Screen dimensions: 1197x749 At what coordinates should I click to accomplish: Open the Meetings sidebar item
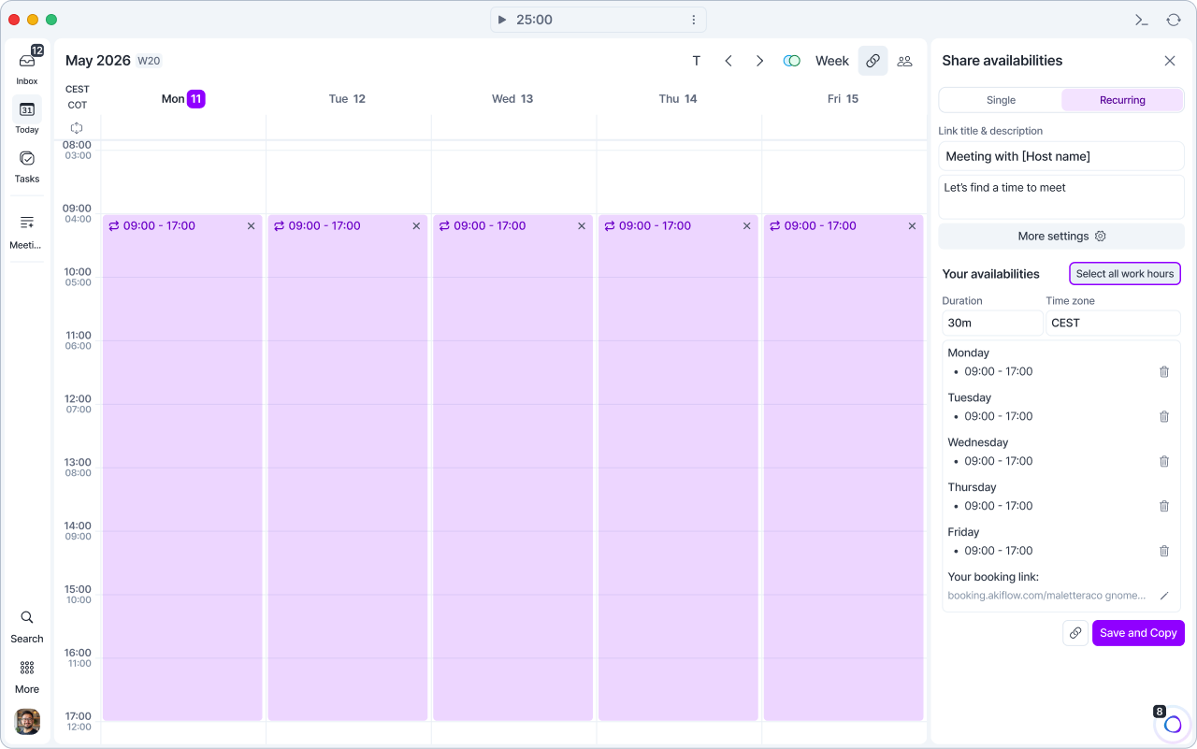(x=27, y=230)
